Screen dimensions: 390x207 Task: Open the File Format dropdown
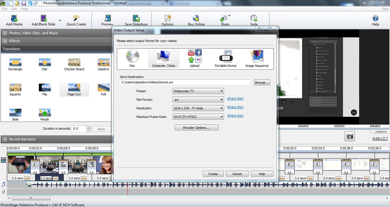pyautogui.click(x=198, y=100)
